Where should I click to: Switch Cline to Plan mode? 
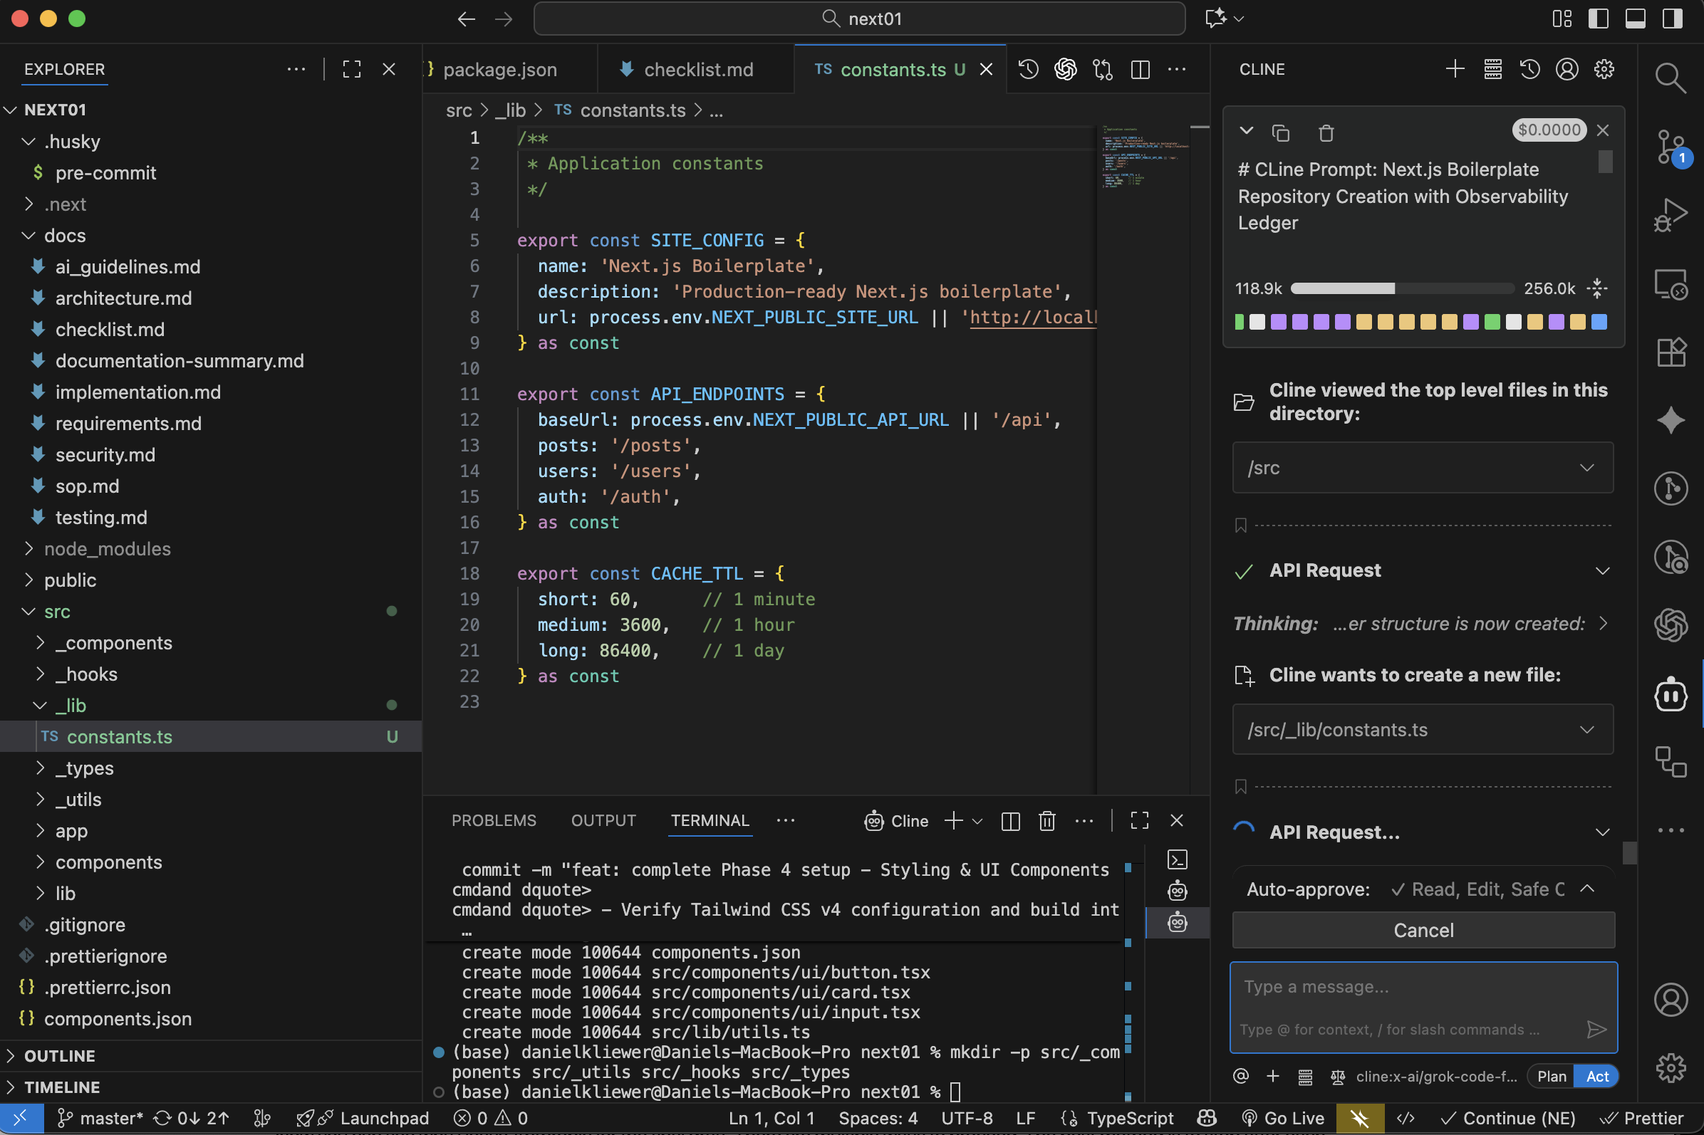1552,1077
